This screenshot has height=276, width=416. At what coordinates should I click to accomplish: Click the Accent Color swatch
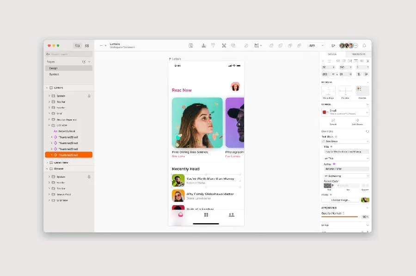(x=327, y=186)
